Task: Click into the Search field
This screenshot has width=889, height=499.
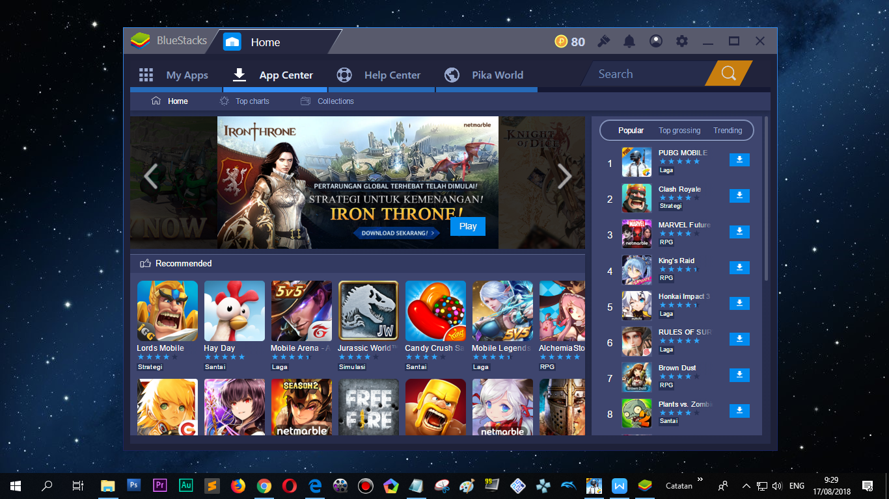Action: pos(648,74)
